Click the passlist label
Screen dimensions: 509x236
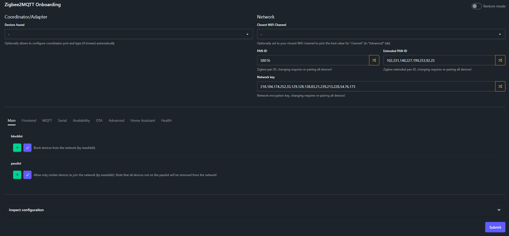tap(16, 163)
